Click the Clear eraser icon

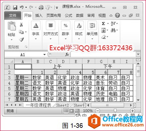click(104, 37)
